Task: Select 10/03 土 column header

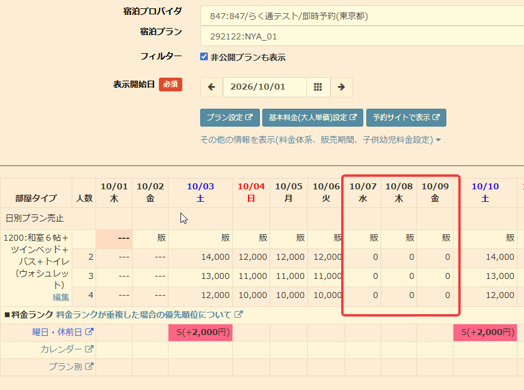Action: pyautogui.click(x=201, y=193)
